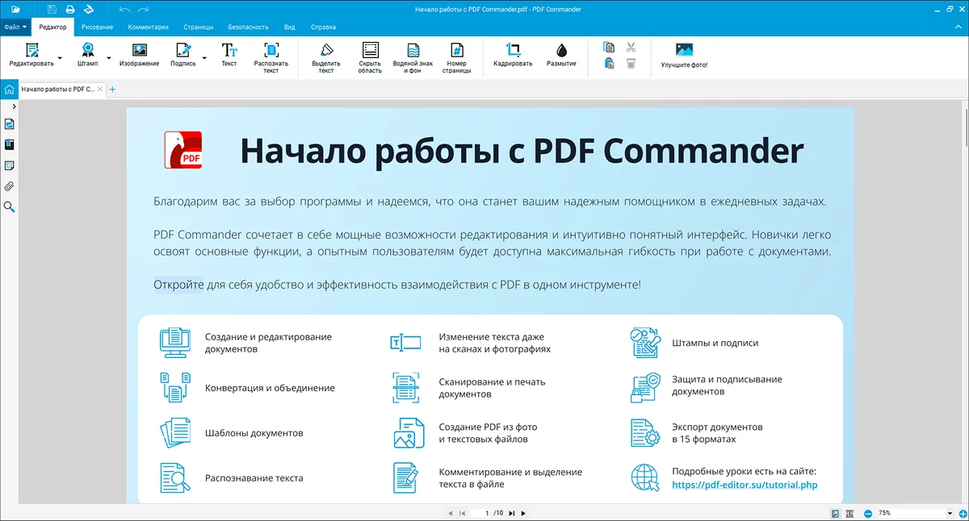
Task: Select the Редактировать tool
Action: 31,55
